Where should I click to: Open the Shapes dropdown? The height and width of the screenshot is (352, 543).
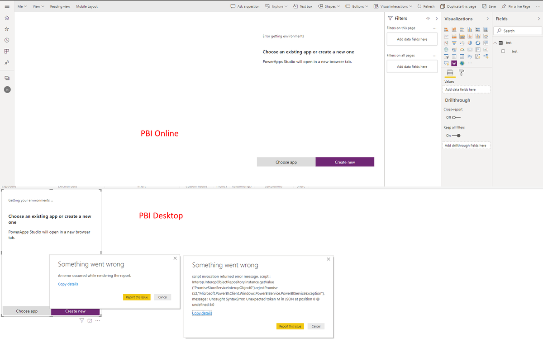point(329,6)
